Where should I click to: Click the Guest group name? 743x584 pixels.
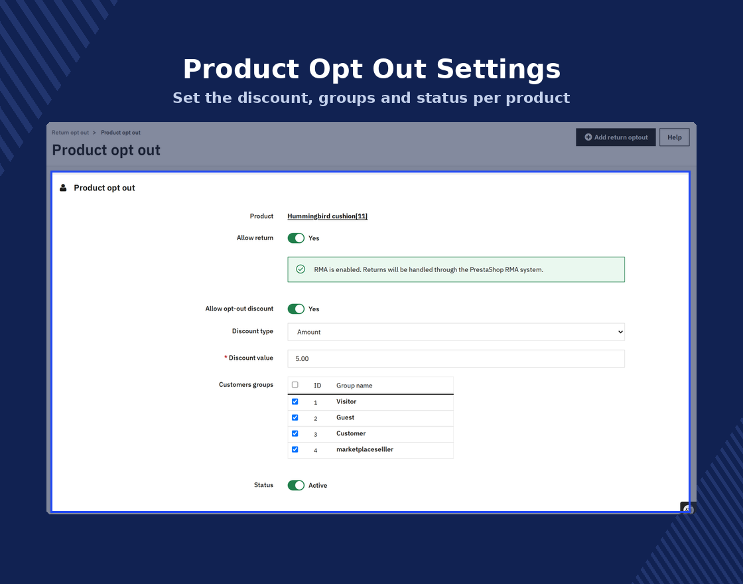pos(345,417)
